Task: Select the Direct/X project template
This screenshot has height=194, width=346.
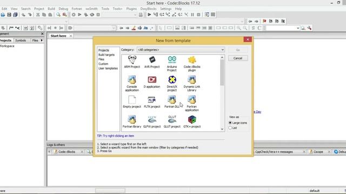Action: [172, 84]
